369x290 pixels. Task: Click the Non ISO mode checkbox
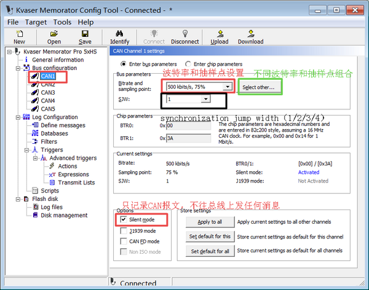point(124,252)
